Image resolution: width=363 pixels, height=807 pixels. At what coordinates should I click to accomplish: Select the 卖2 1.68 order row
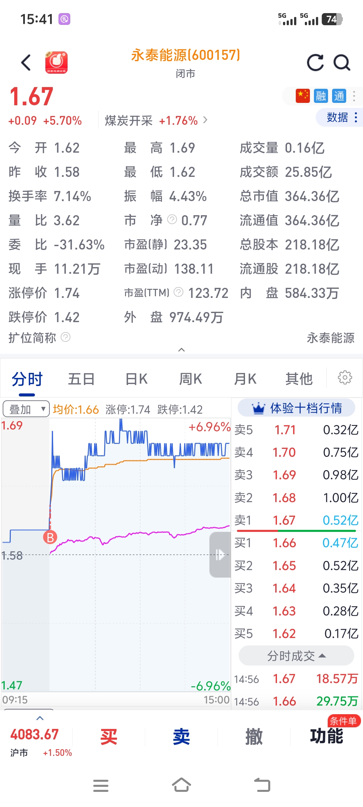click(x=296, y=498)
